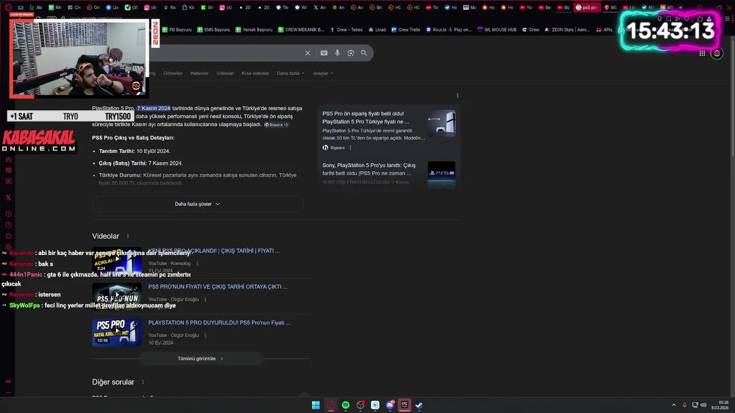Viewport: 735px width, 413px height.
Task: Switch to the Videolar search tab
Action: click(225, 73)
